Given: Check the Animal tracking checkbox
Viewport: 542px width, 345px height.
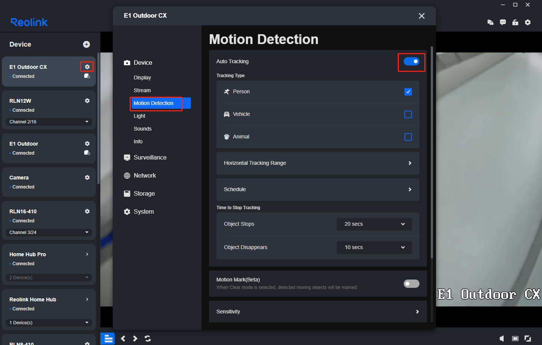Looking at the screenshot, I should coord(408,137).
